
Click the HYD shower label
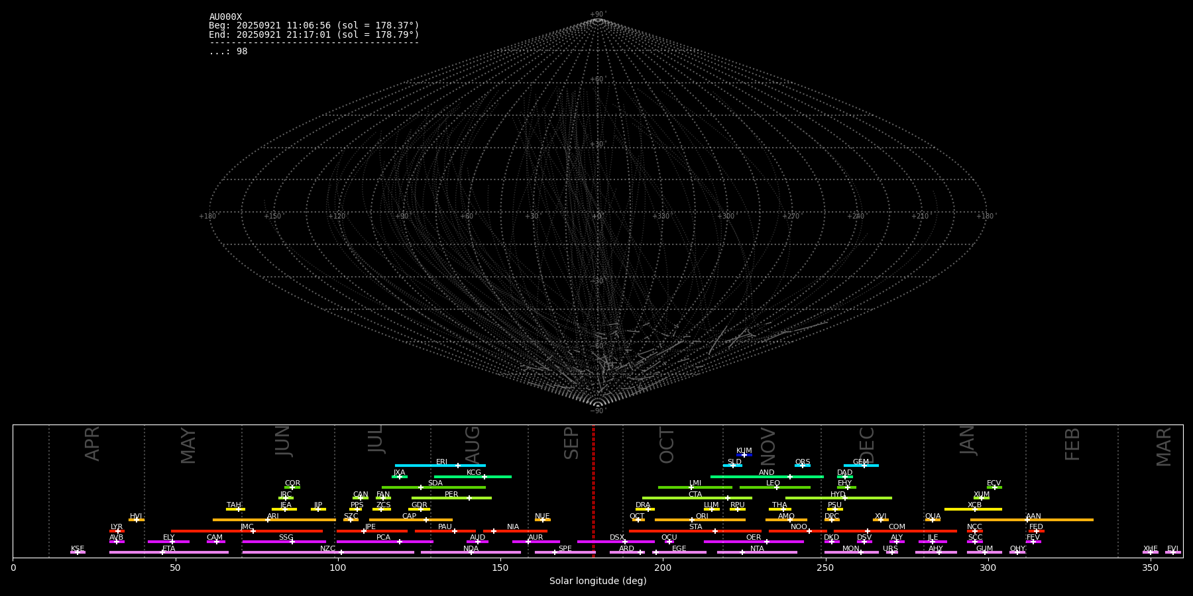click(838, 495)
